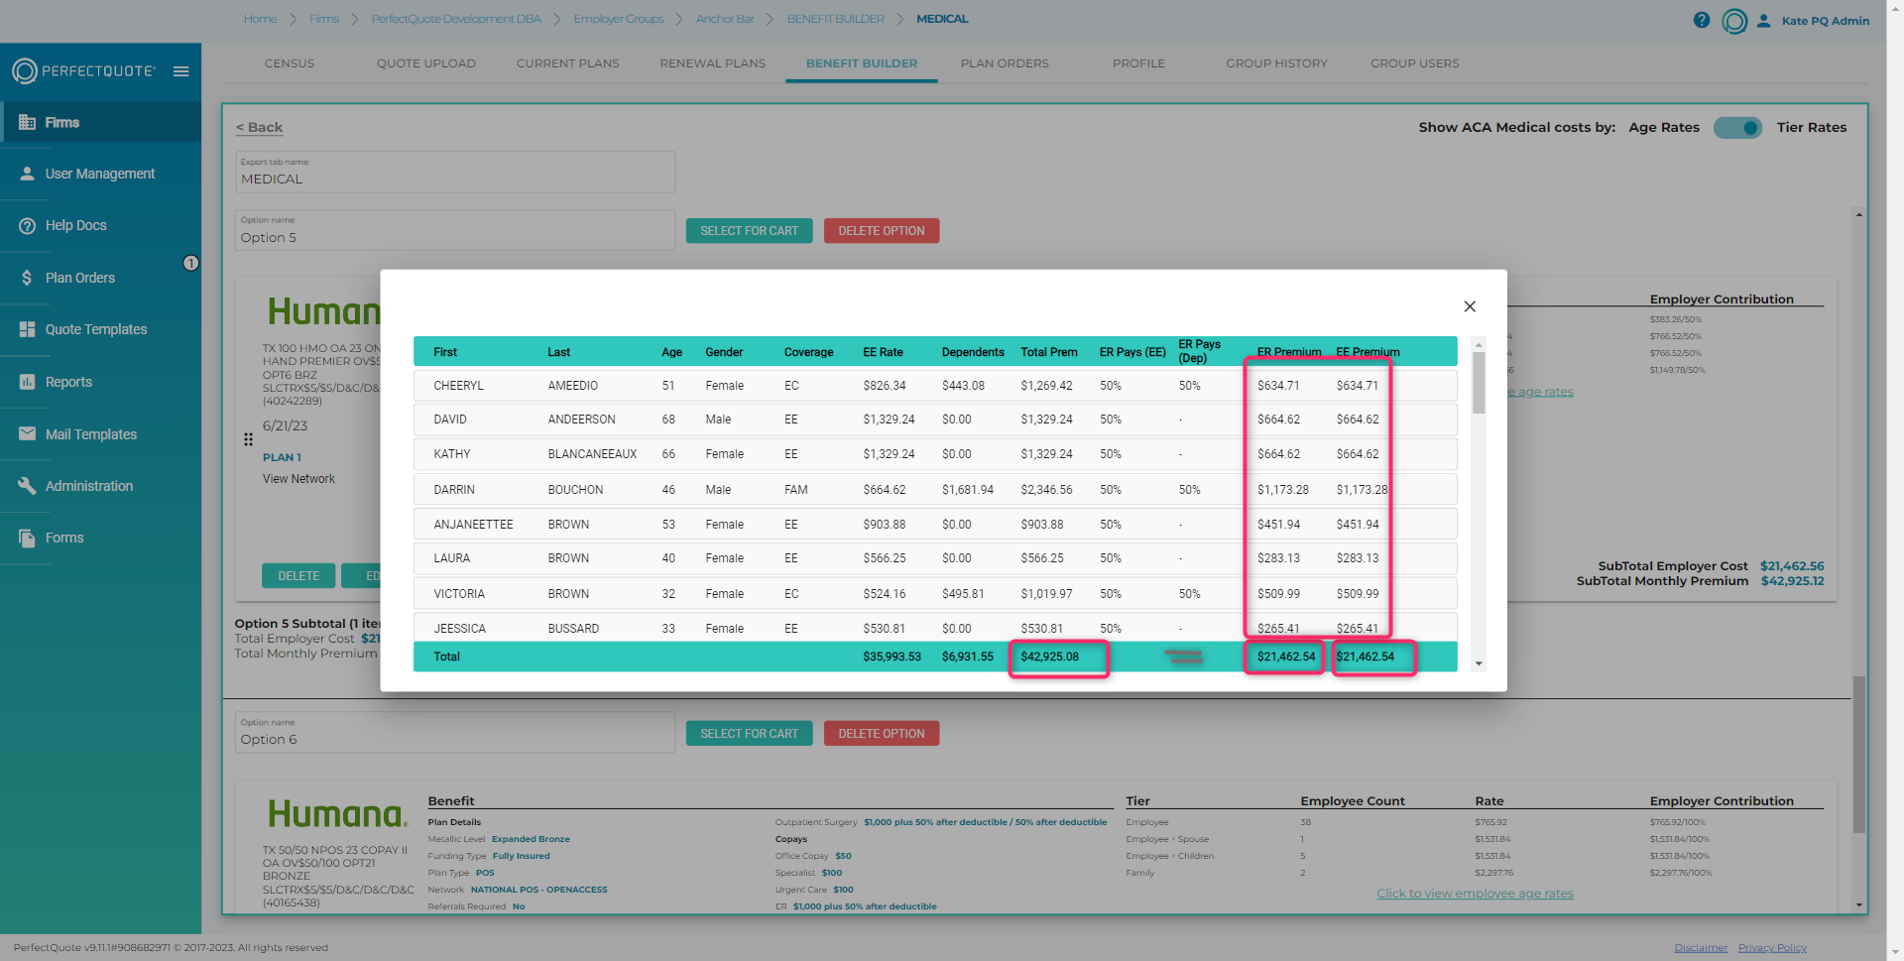Click the Option 6 name input field
This screenshot has width=1904, height=961.
pyautogui.click(x=455, y=732)
